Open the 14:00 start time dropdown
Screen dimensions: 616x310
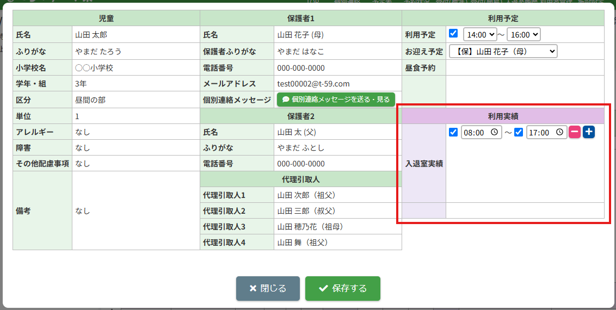coord(480,34)
